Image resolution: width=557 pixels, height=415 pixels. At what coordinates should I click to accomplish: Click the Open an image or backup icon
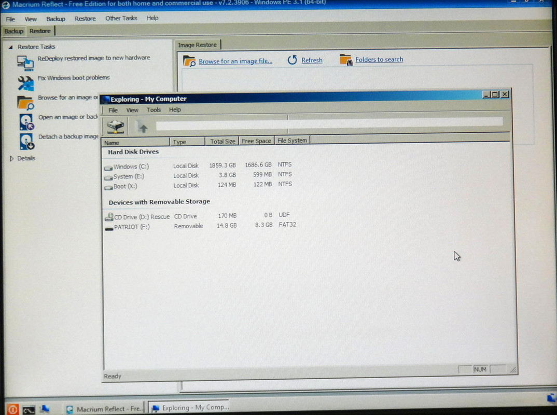[x=26, y=122]
